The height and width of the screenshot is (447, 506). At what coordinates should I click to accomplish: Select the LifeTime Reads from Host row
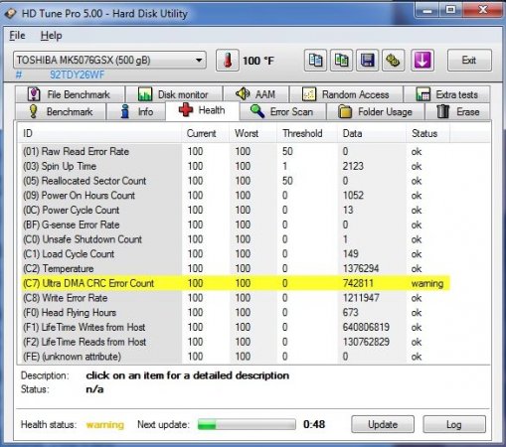tap(236, 342)
